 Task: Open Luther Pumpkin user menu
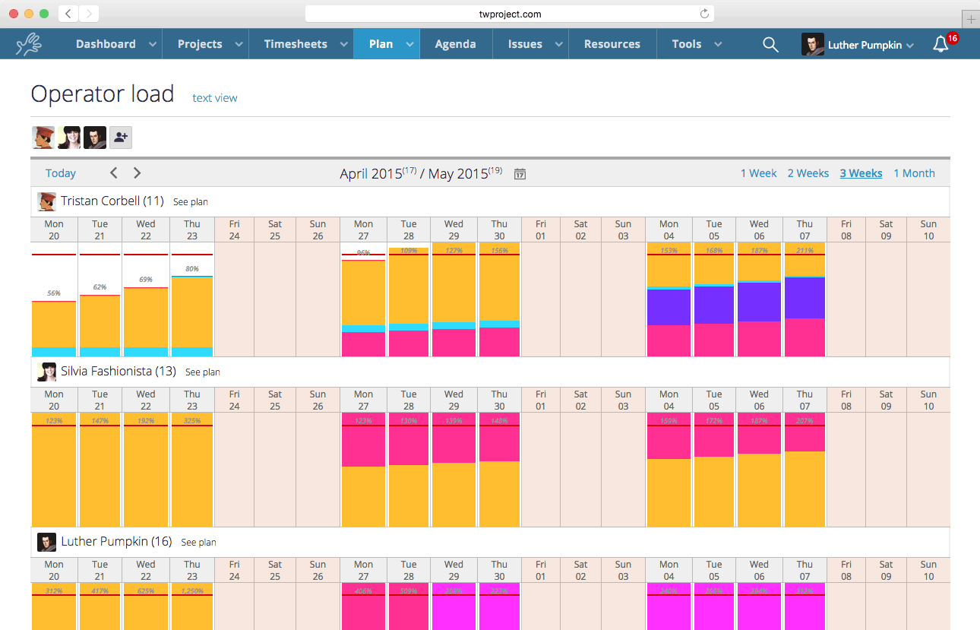[858, 45]
